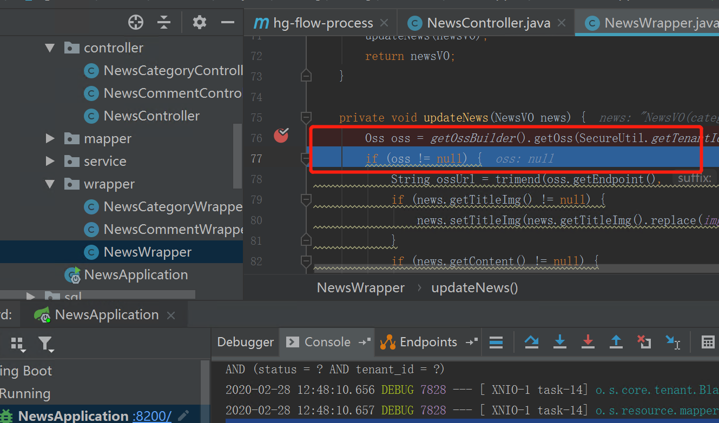
Task: Click the locate current file target icon
Action: [135, 22]
